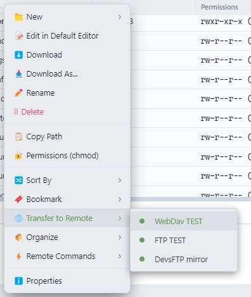
Task: Select Download As... option
Action: (x=67, y=74)
